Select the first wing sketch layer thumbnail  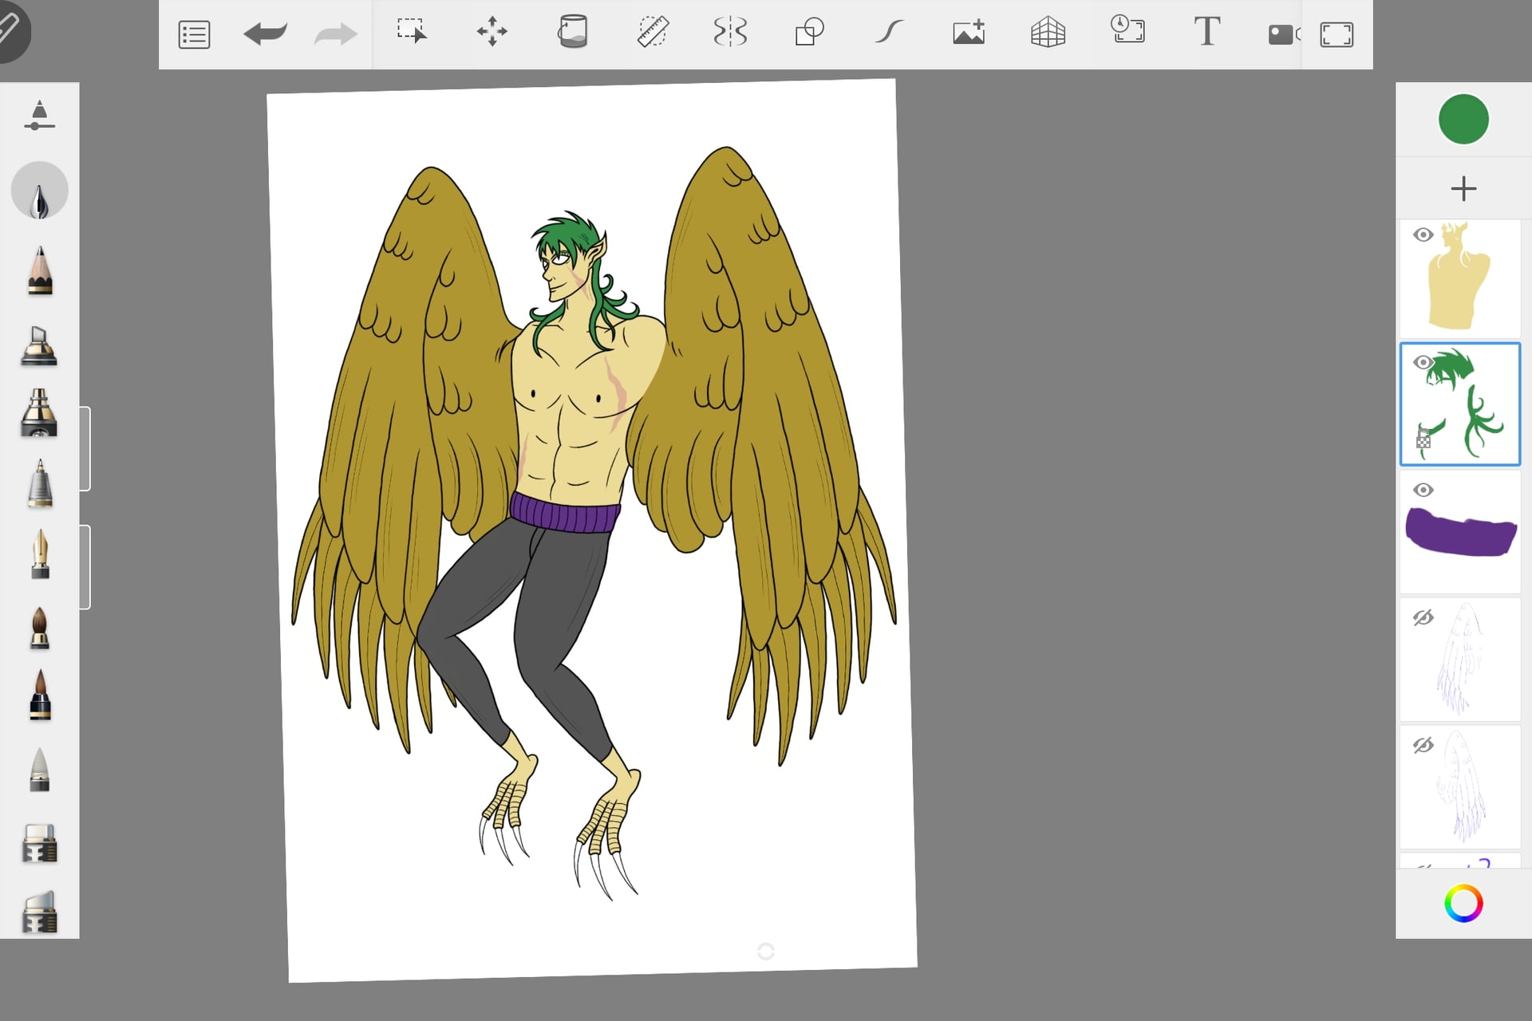point(1460,660)
